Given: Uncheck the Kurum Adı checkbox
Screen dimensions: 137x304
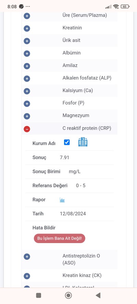Looking at the screenshot, I should [x=67, y=142].
